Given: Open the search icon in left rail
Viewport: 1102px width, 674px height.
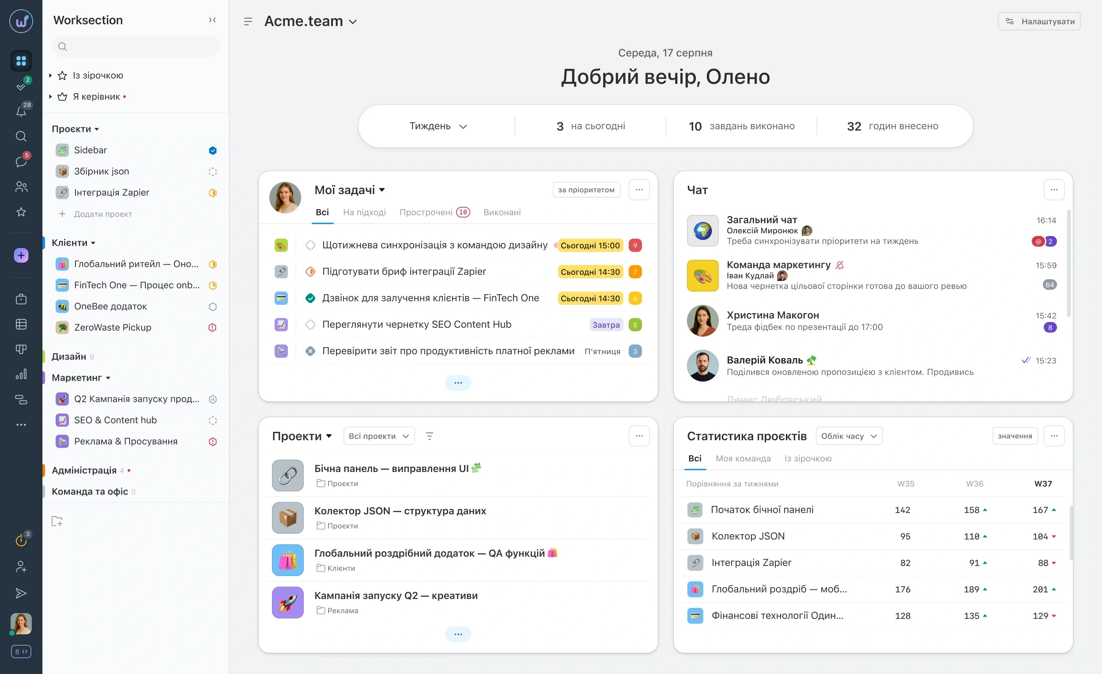Looking at the screenshot, I should 21,137.
